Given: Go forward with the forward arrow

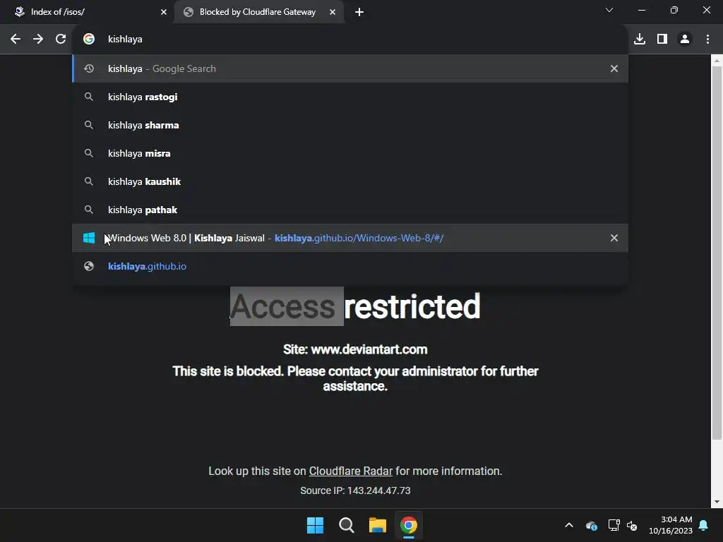Looking at the screenshot, I should click(x=38, y=40).
